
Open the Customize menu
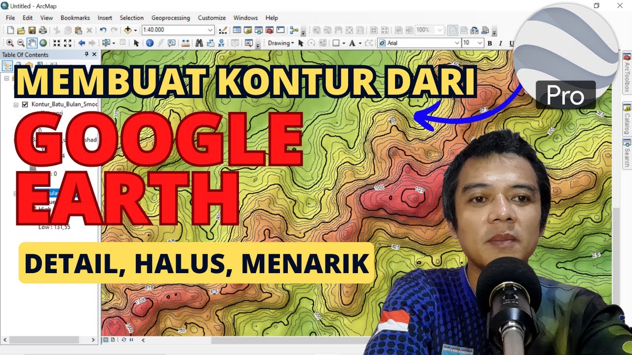[212, 18]
